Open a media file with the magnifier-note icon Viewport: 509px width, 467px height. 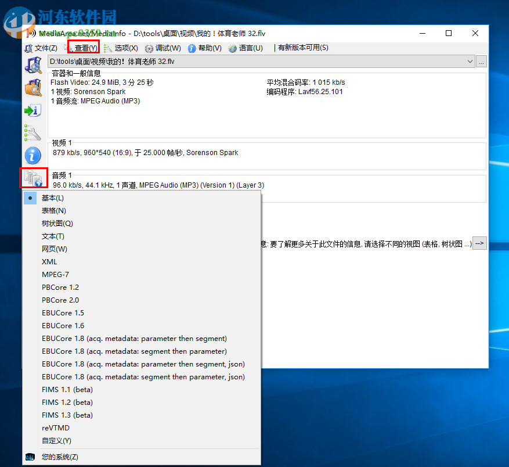point(33,66)
